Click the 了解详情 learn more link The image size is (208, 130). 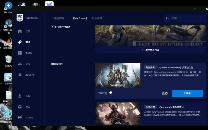(x=103, y=93)
